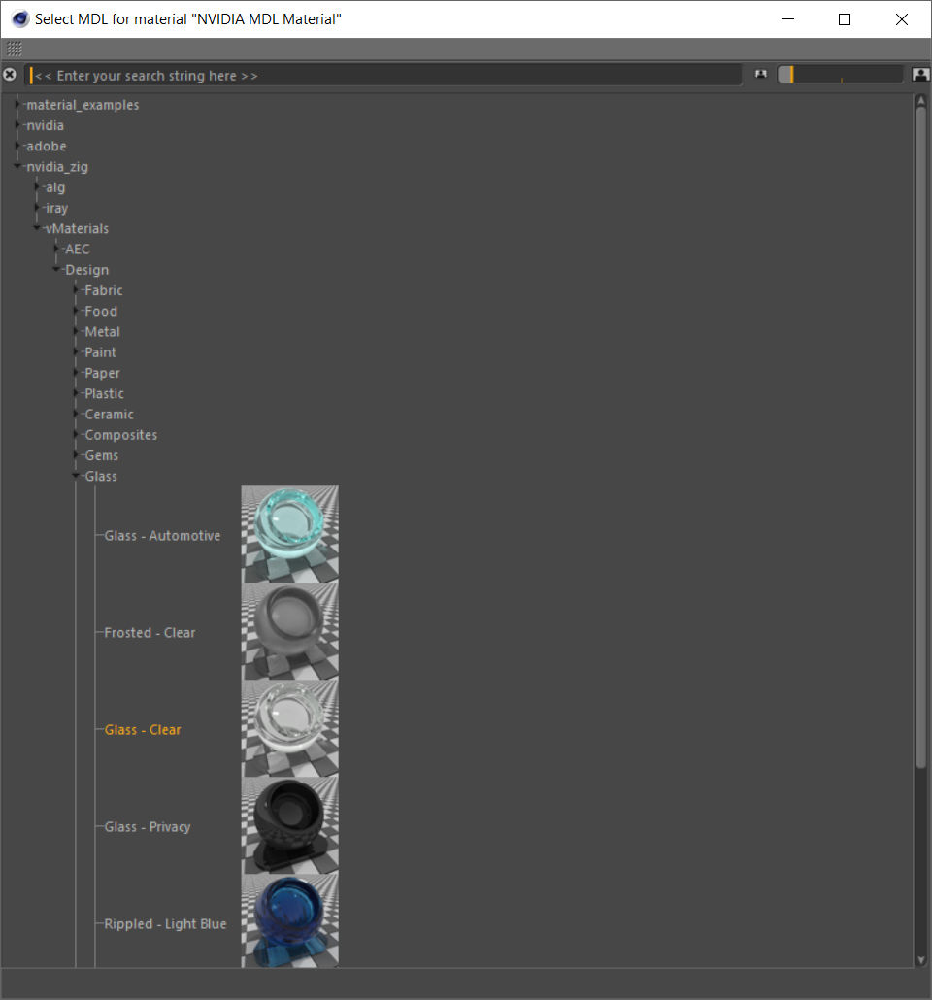Viewport: 932px width, 1000px height.
Task: Select the Glass - Automotive material name
Action: (162, 536)
